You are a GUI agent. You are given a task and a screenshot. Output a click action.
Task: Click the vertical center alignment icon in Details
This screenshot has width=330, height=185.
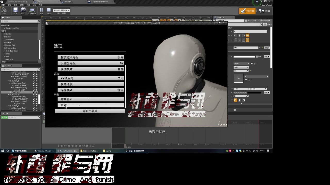[x=240, y=40]
